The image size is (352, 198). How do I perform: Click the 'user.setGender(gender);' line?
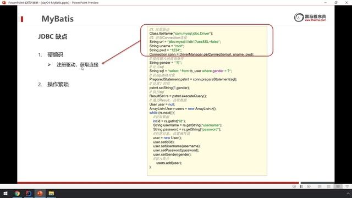tap(172, 155)
